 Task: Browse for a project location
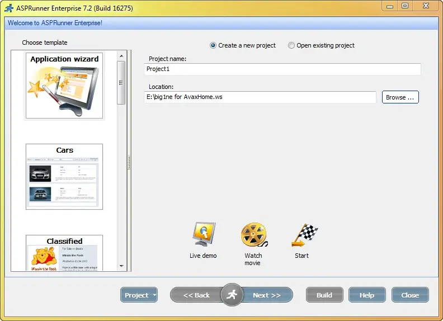(x=400, y=97)
